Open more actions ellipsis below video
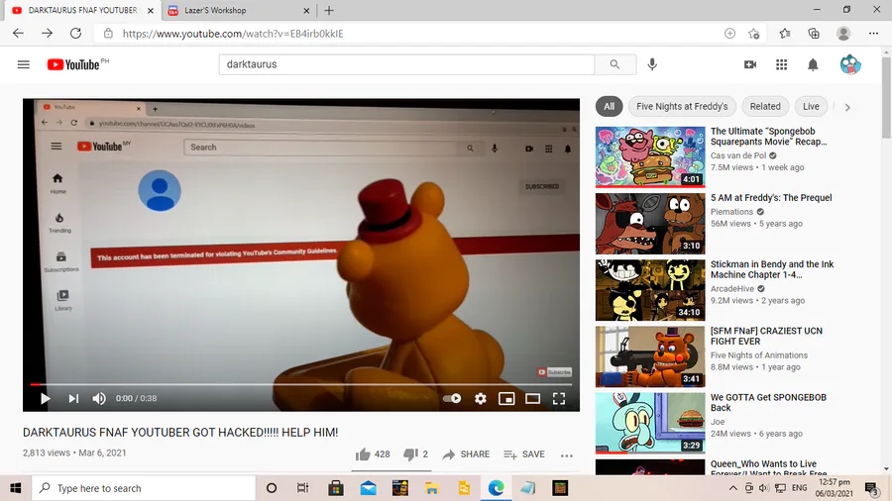Screen dimensions: 892x501 click(x=567, y=455)
